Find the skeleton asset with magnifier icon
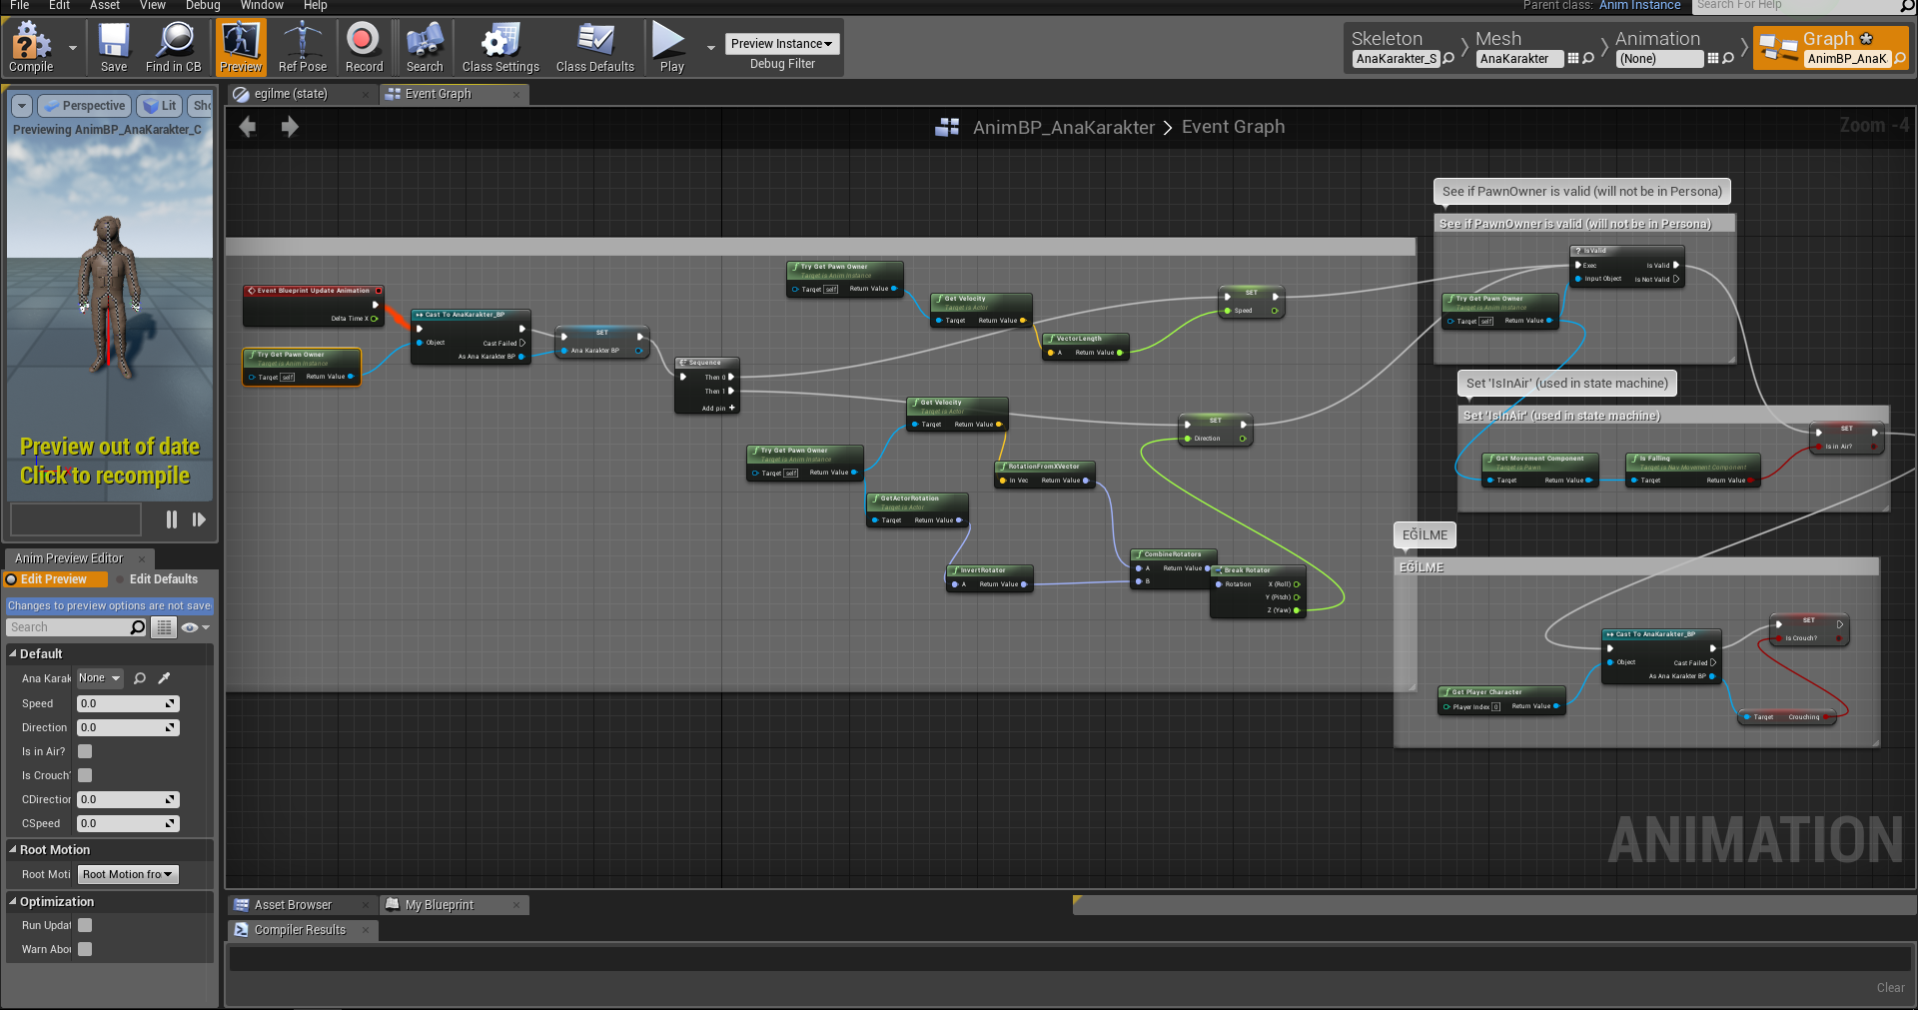 point(1448,59)
